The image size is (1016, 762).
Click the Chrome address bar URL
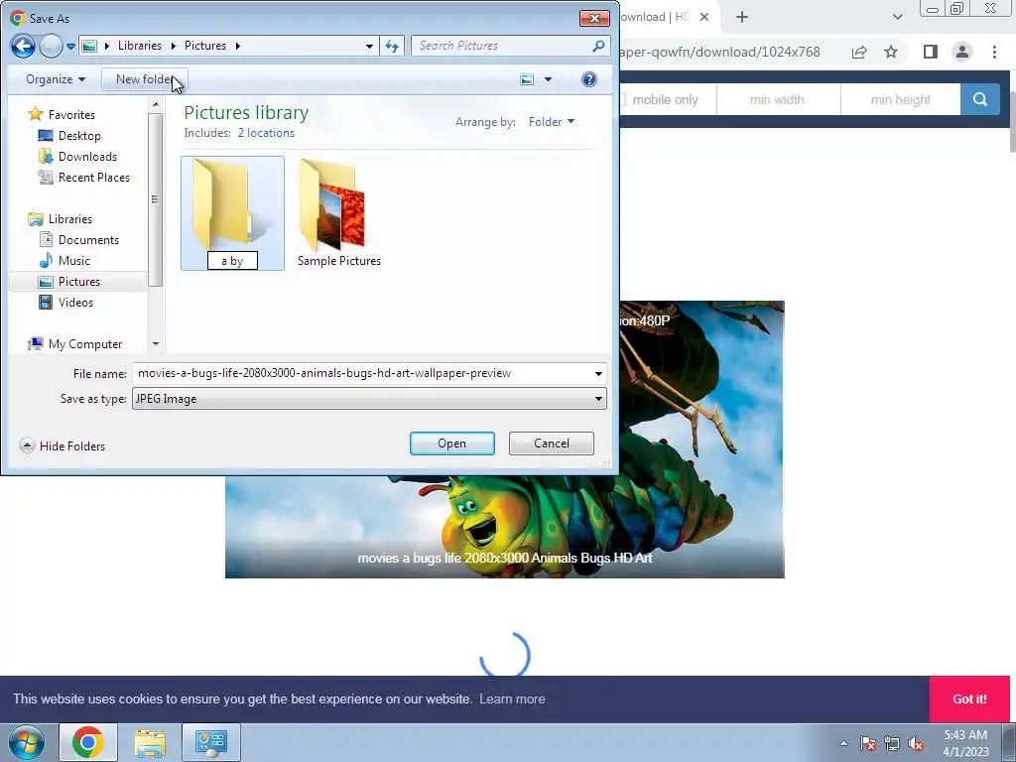click(719, 52)
